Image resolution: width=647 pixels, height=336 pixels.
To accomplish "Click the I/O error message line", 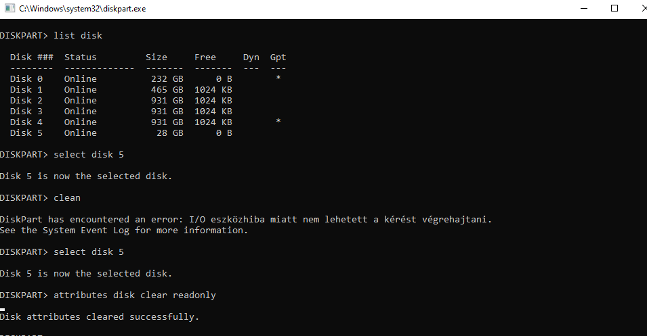I will click(x=245, y=219).
